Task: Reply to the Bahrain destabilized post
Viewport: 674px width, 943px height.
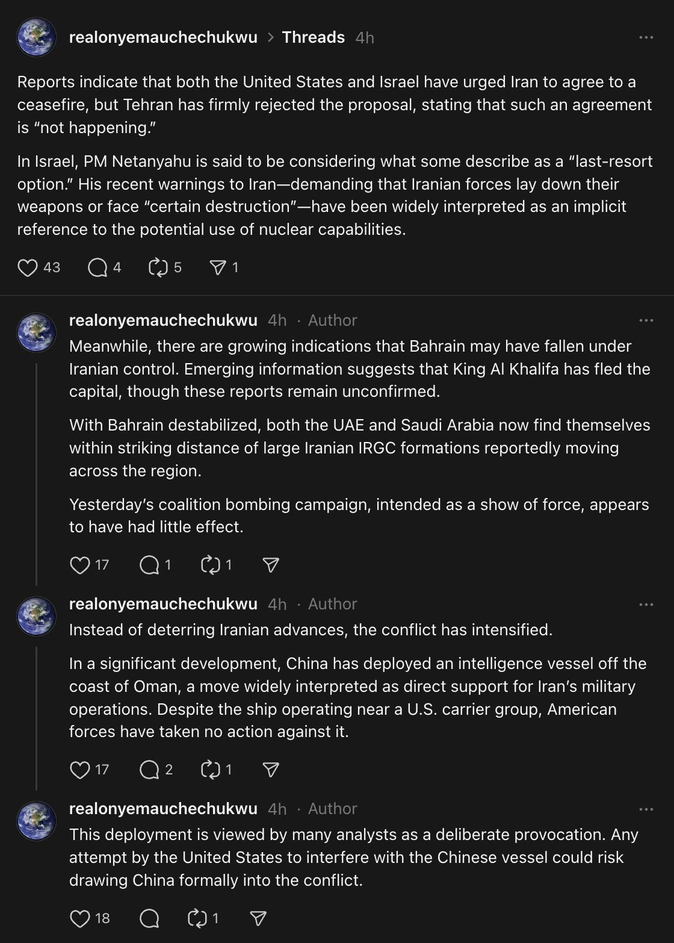Action: click(149, 565)
